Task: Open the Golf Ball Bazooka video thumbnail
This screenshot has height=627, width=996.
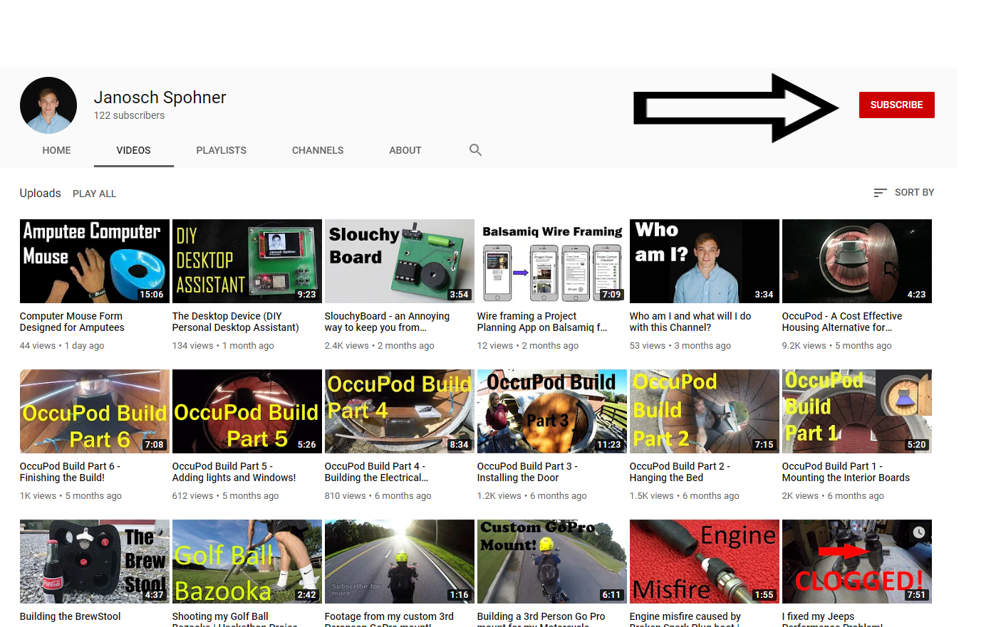Action: click(x=247, y=562)
